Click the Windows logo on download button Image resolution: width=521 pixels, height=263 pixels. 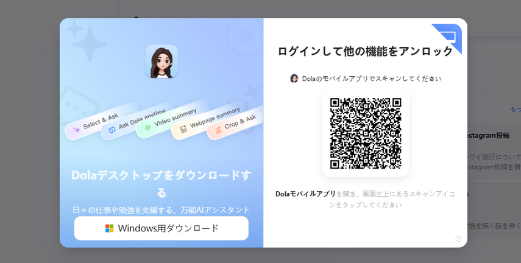click(109, 228)
